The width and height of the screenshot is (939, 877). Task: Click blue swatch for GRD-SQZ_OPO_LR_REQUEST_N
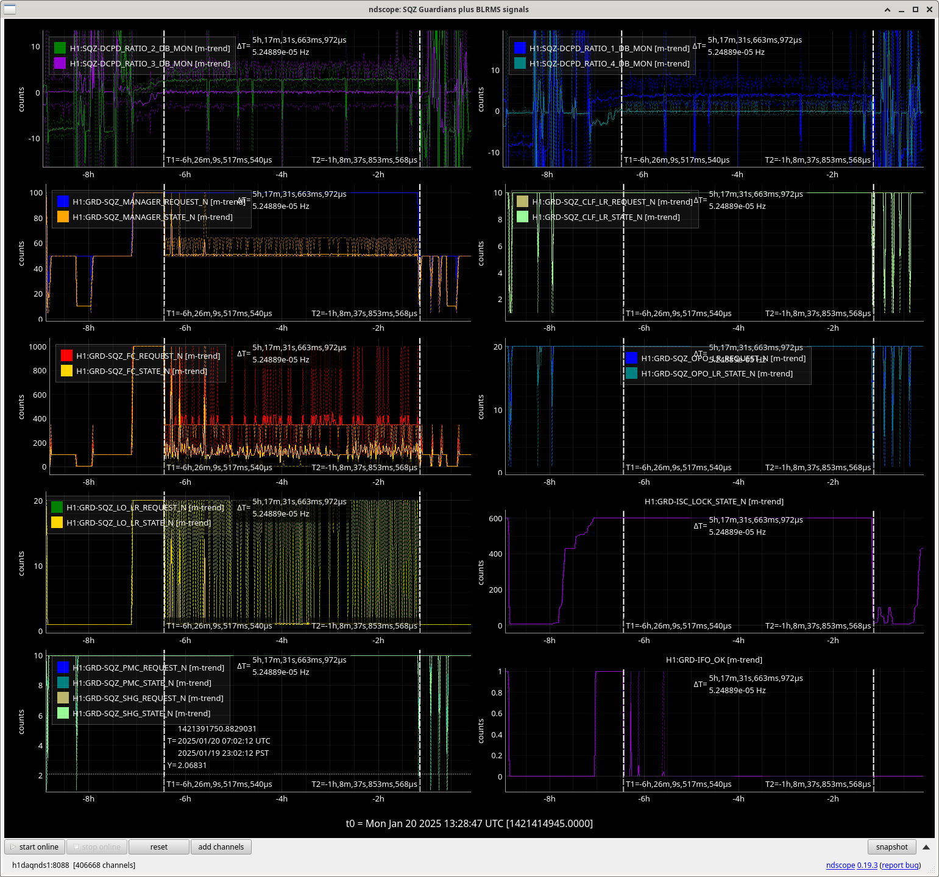631,358
